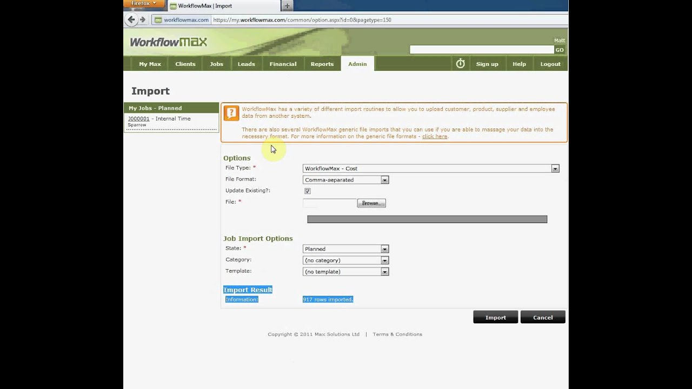Click the orange question mark help icon
Image resolution: width=692 pixels, height=389 pixels.
pos(231,113)
